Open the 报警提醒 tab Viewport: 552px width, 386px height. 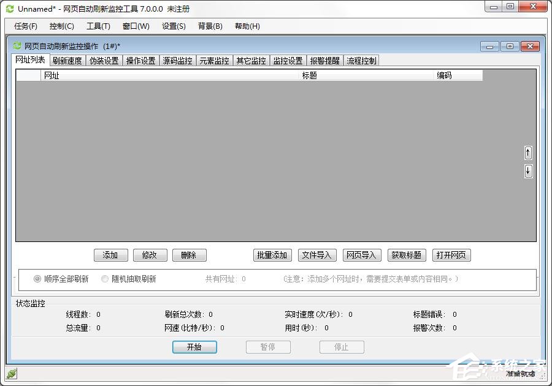click(x=324, y=60)
